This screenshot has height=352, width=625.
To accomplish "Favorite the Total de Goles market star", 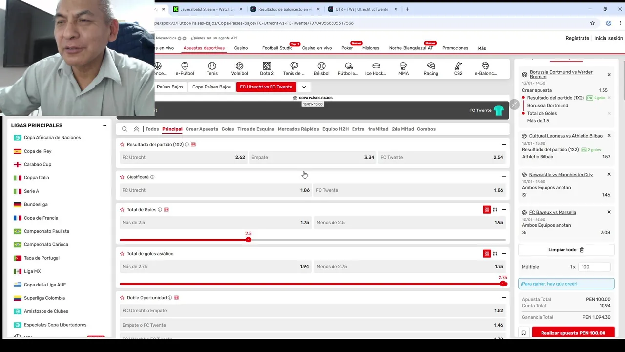I will [122, 210].
